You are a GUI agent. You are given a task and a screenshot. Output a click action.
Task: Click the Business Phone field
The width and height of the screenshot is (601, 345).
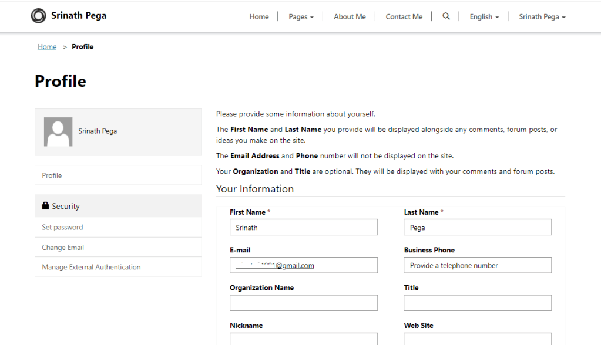(477, 265)
